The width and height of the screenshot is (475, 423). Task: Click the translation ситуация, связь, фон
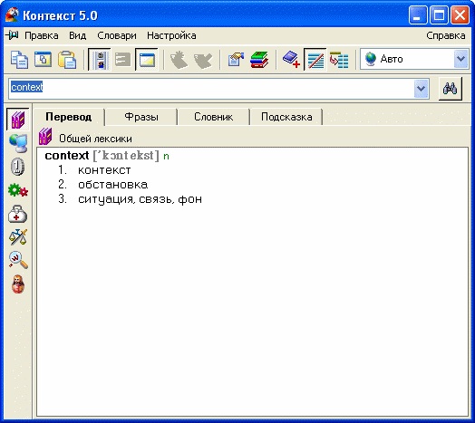(x=140, y=199)
